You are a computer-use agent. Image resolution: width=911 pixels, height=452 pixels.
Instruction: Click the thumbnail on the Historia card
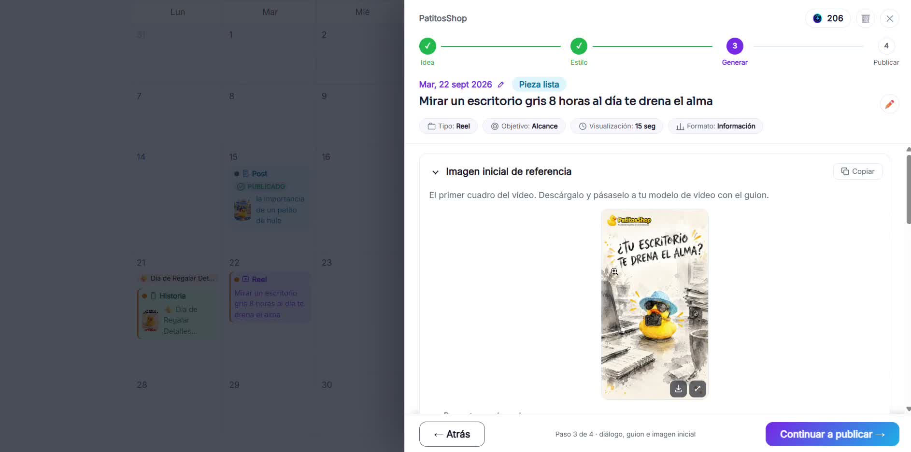click(x=151, y=320)
